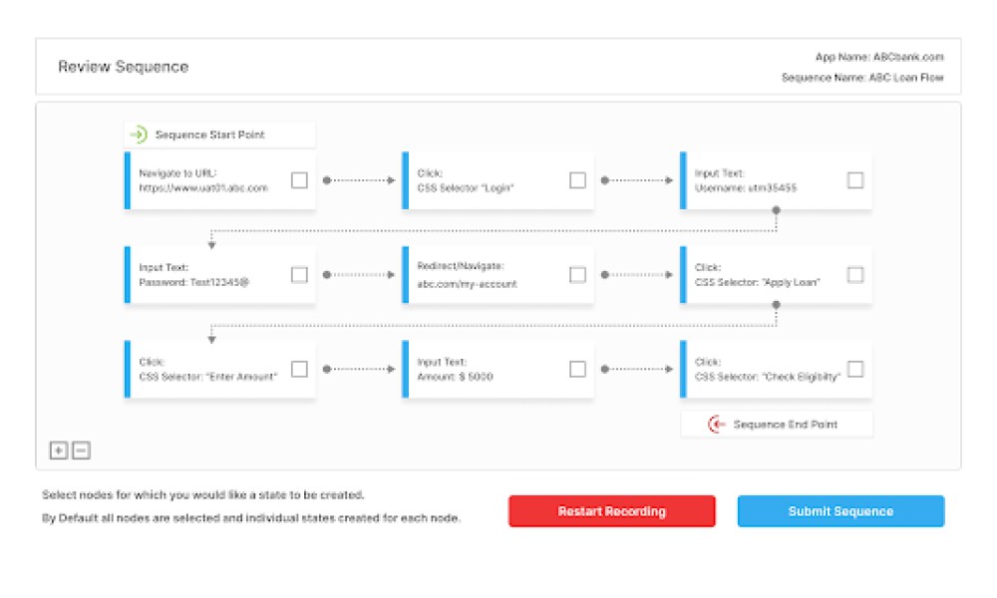
Task: Click the "Select nodes for which" instruction text
Action: point(202,494)
